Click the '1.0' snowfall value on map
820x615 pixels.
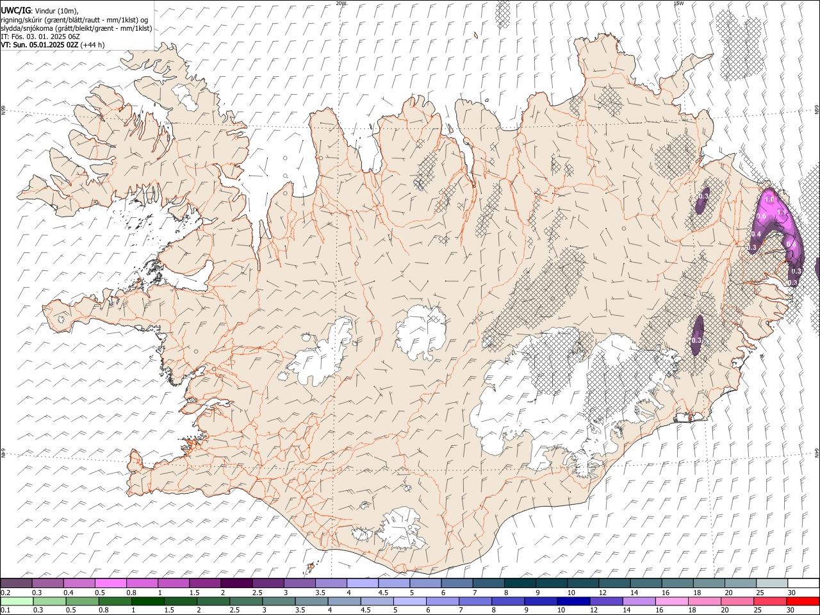pos(769,200)
